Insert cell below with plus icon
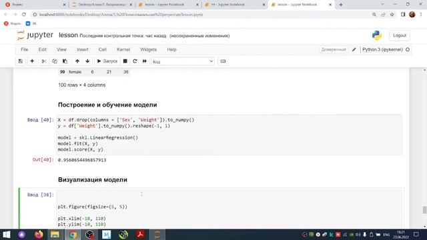The width and height of the screenshot is (427, 240). click(x=32, y=61)
